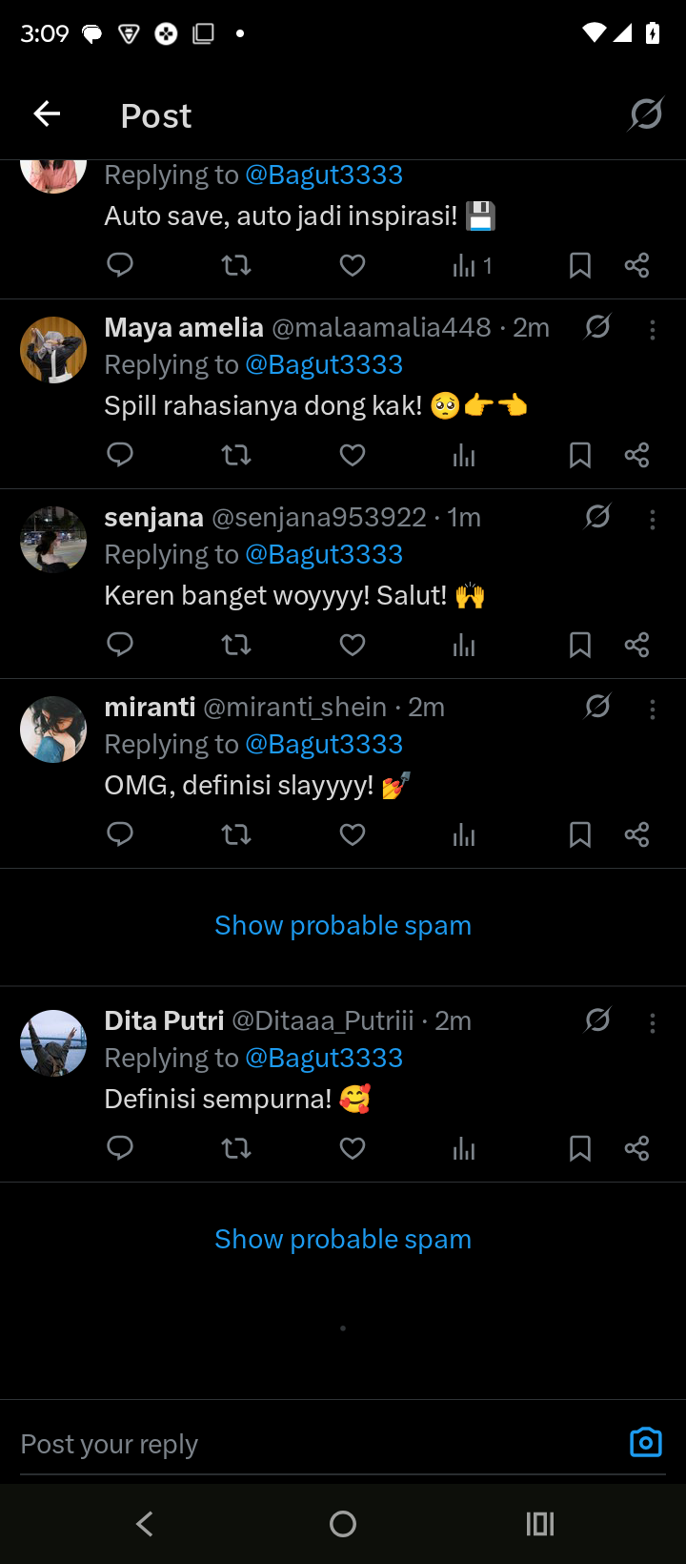Share Dita Putri's reply
686x1564 pixels.
(x=636, y=1148)
